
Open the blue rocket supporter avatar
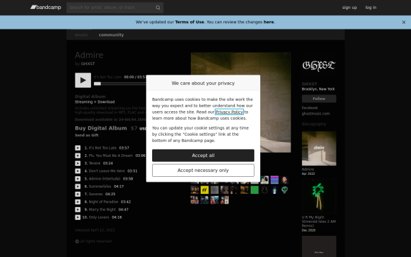[x=275, y=190]
